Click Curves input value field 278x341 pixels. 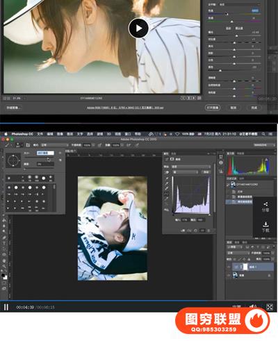point(185,219)
